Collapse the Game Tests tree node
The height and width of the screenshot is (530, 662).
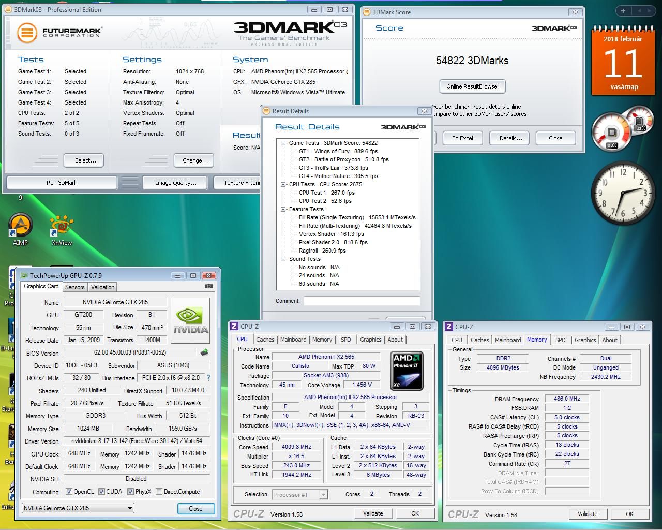(283, 143)
